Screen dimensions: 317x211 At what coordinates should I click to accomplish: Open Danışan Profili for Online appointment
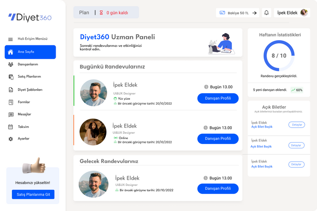218,139
